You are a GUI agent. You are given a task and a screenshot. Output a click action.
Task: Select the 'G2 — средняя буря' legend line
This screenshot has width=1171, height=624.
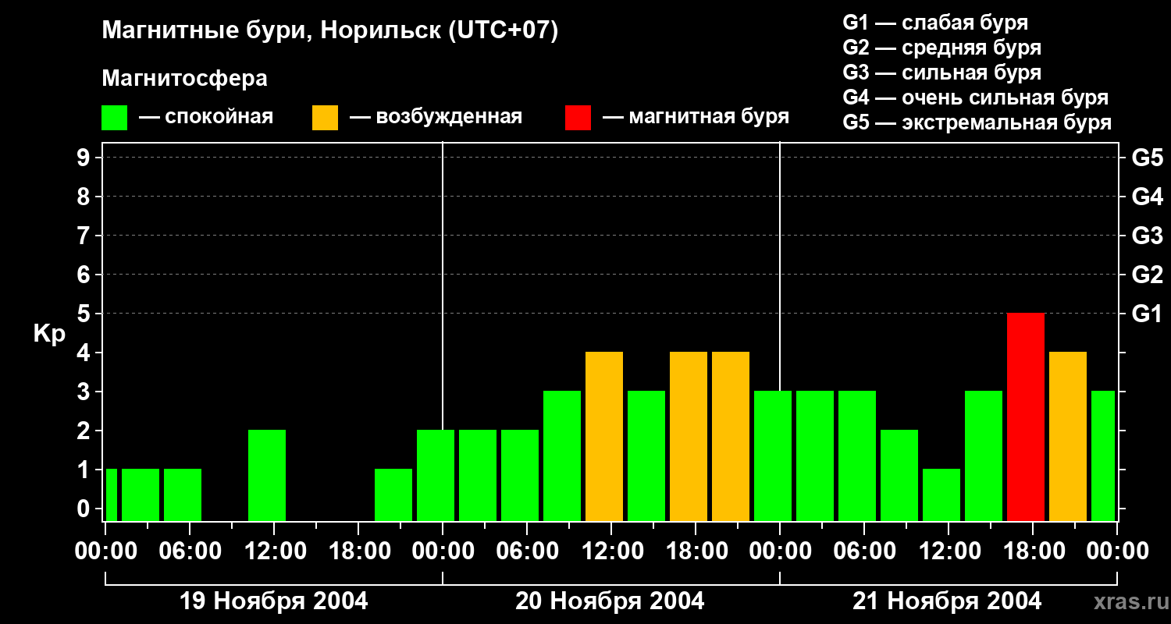(942, 48)
